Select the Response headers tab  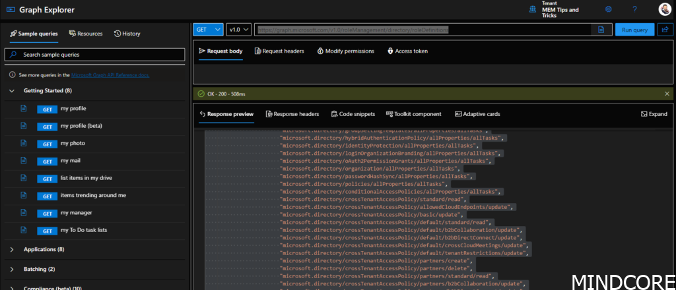tap(292, 114)
